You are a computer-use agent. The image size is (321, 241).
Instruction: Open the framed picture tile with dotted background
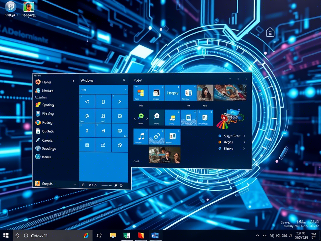point(188,118)
